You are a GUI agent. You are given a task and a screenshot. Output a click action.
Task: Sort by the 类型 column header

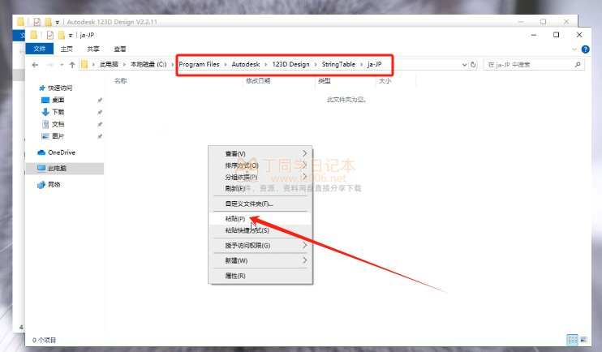325,81
